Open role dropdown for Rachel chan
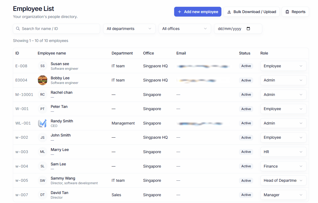This screenshot has width=318, height=203. point(283,95)
